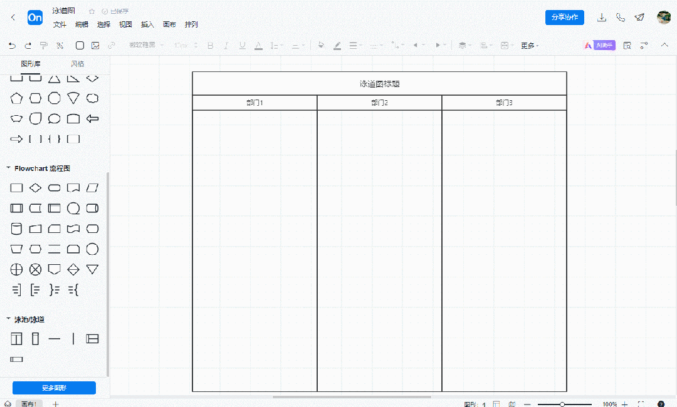Open the 微软雅黑 font family dropdown

(146, 45)
